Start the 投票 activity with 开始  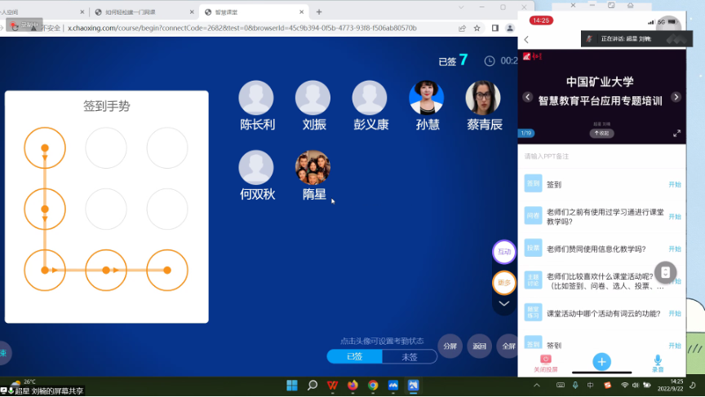[674, 249]
